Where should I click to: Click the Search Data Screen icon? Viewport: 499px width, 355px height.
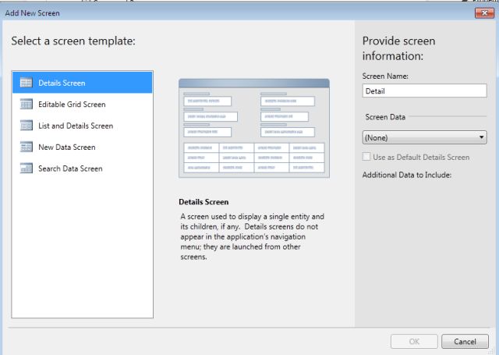(26, 168)
